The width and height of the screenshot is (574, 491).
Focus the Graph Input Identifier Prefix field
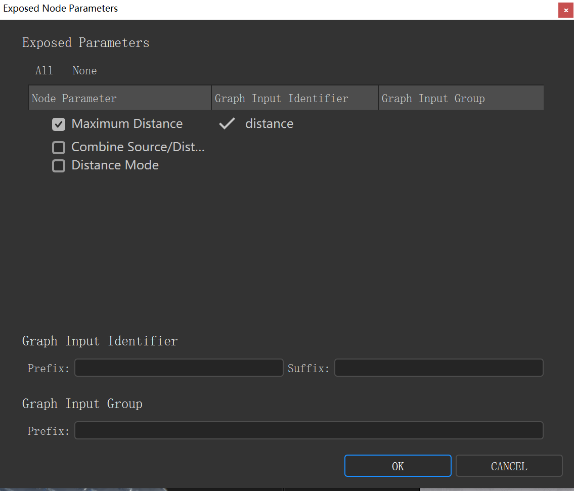(179, 368)
